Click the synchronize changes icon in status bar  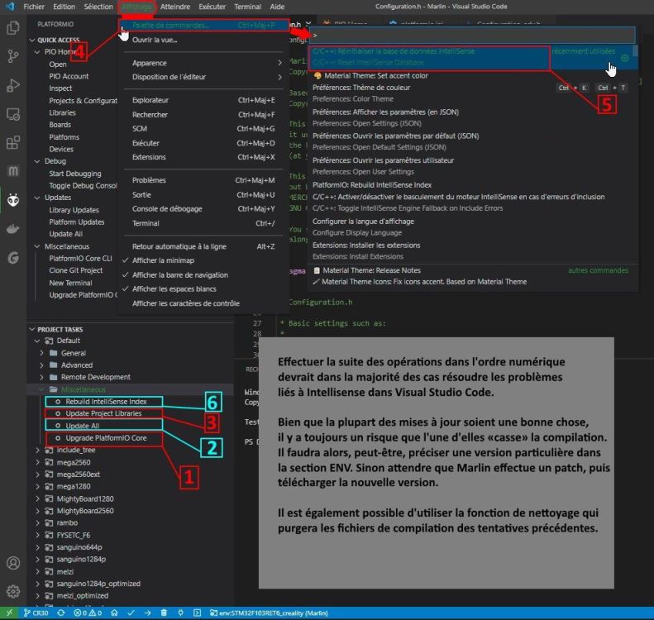61,613
